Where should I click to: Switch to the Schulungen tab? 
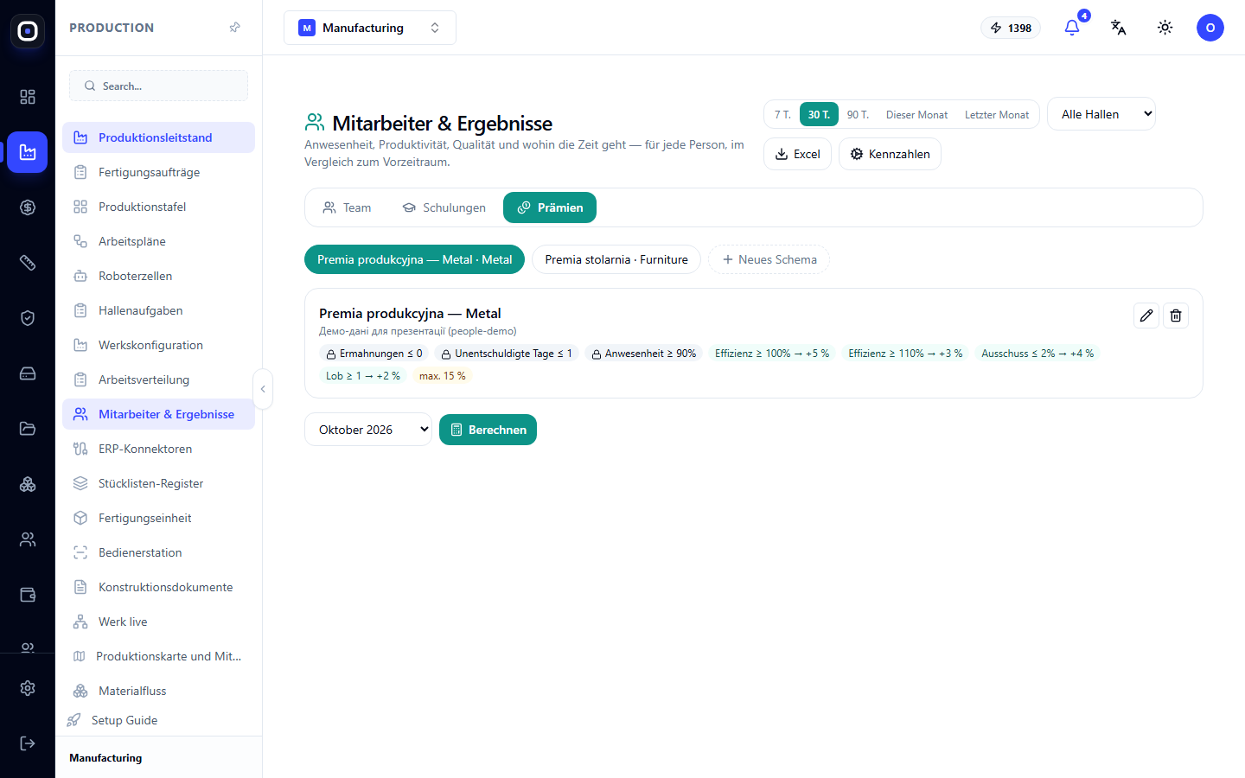[444, 207]
